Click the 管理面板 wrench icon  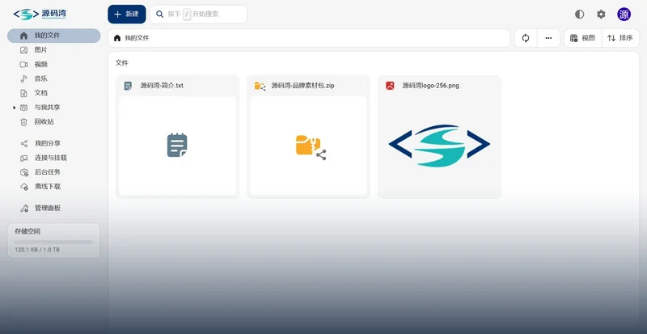[x=24, y=208]
